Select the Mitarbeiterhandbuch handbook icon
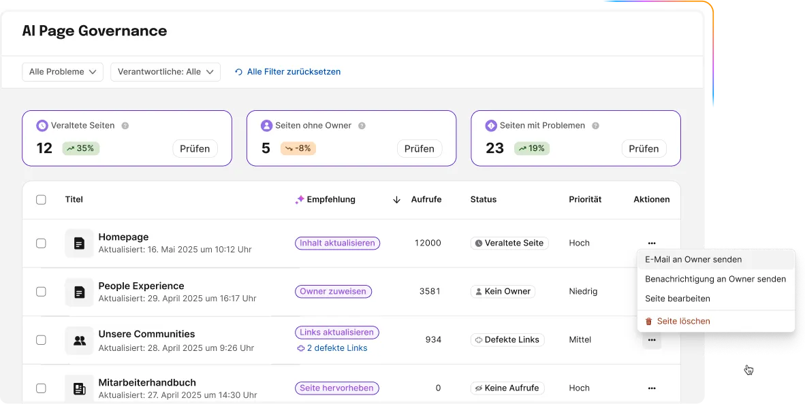Image resolution: width=805 pixels, height=404 pixels. [79, 388]
